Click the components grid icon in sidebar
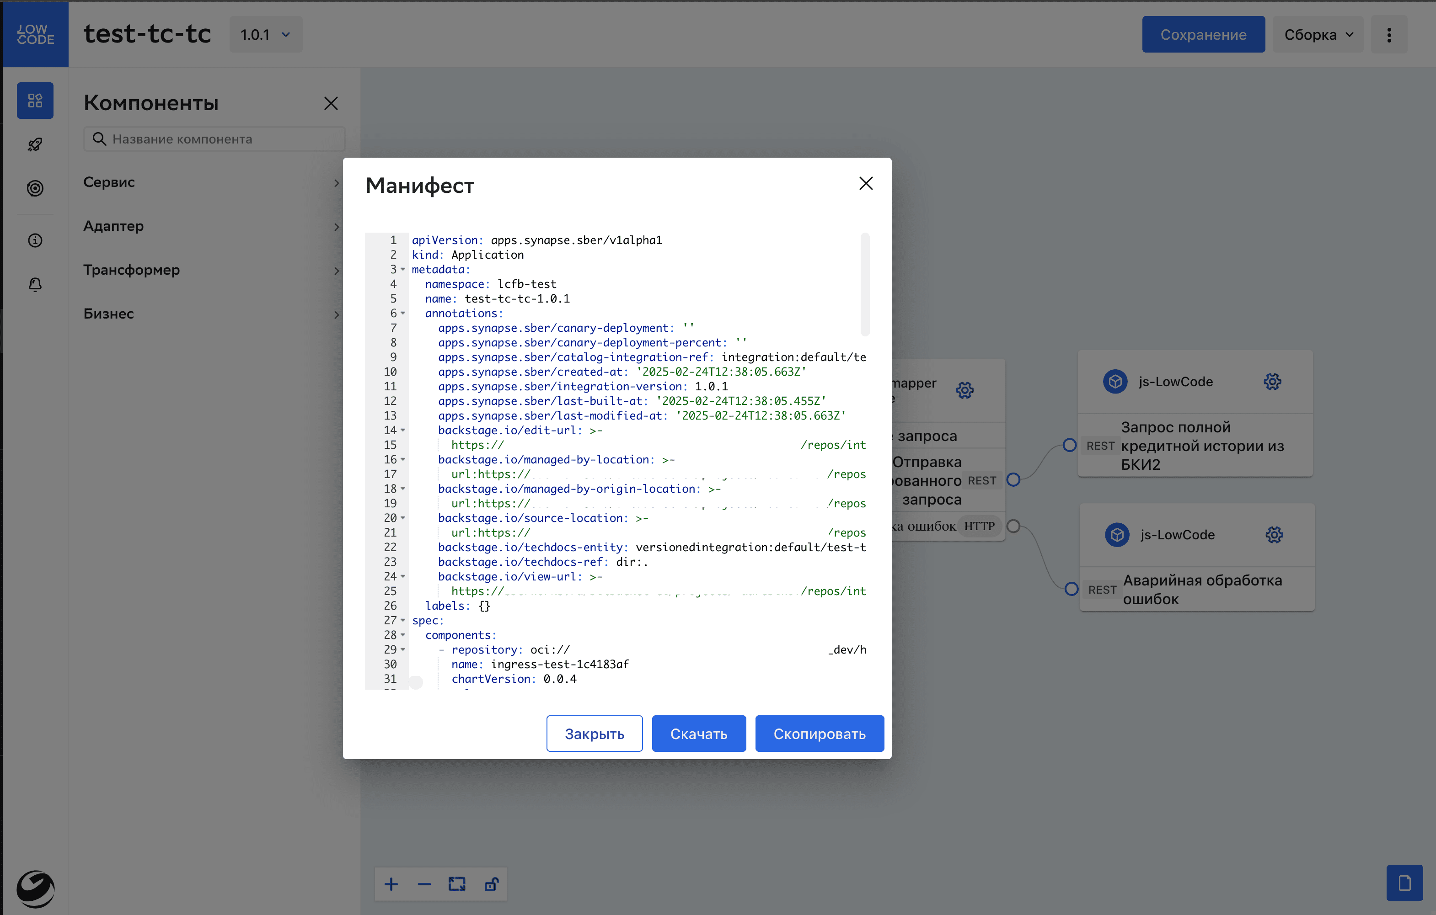1436x915 pixels. tap(35, 100)
